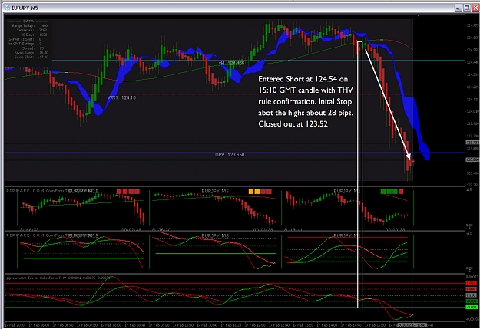Click the highlighted date-time label on time axis
This screenshot has height=329, width=480.
[412, 324]
